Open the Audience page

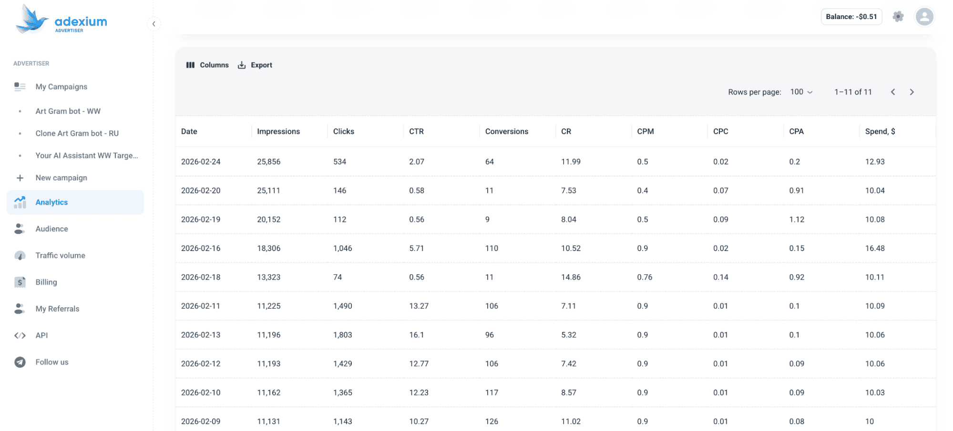point(51,229)
